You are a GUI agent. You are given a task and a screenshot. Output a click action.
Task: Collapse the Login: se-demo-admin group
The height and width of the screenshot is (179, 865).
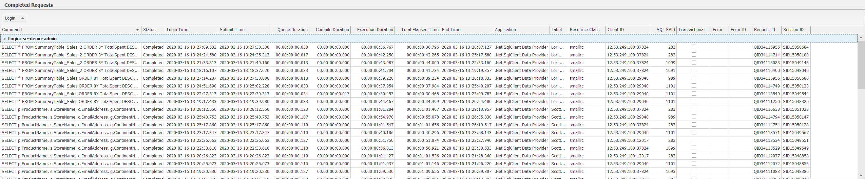tap(4, 39)
